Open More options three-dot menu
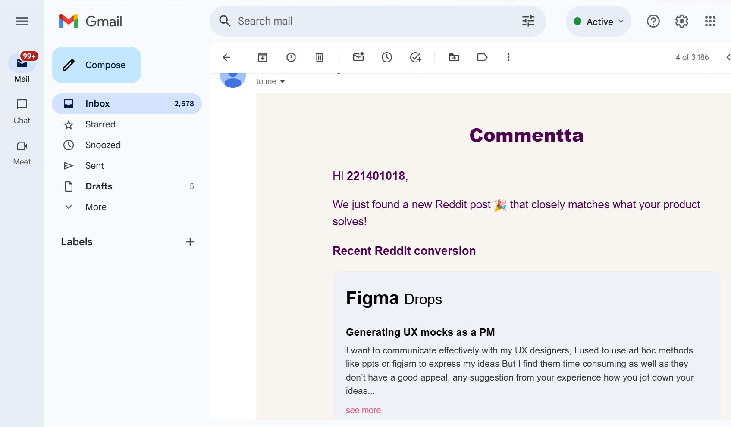This screenshot has width=731, height=427. tap(508, 57)
